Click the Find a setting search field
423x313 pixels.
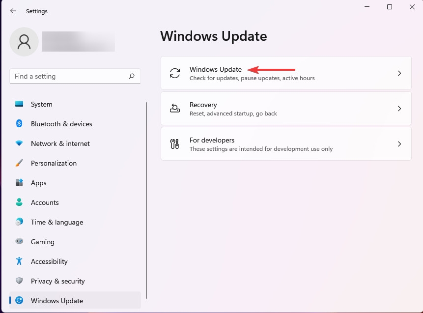[75, 76]
